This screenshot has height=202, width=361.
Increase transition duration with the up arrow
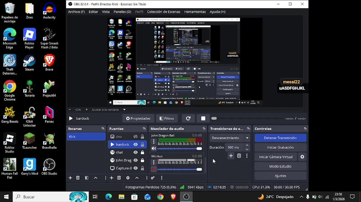247,145
